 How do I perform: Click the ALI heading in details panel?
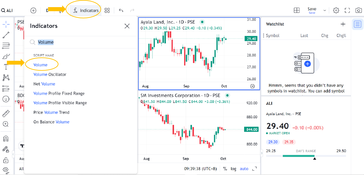point(269,104)
